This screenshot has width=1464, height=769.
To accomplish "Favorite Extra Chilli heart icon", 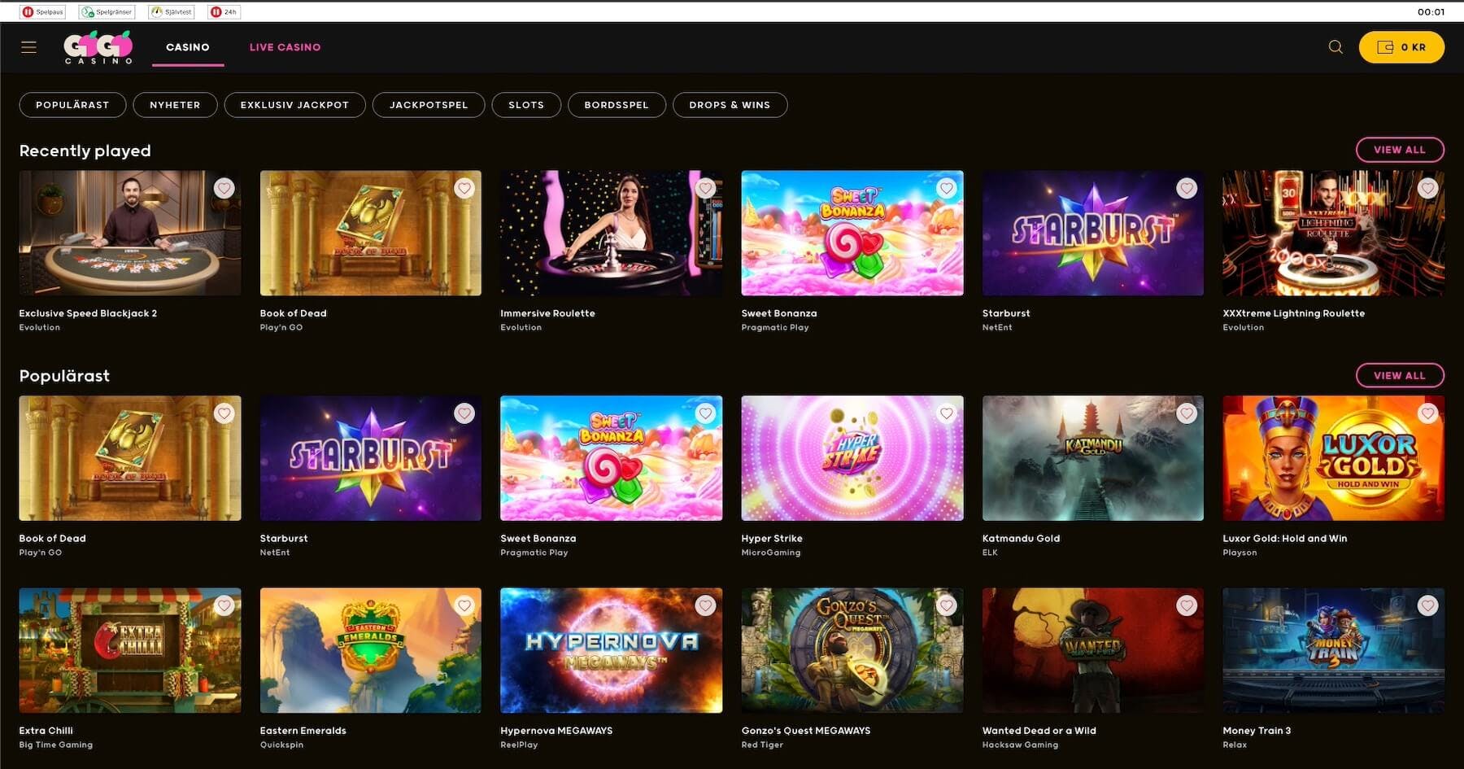I will click(224, 605).
